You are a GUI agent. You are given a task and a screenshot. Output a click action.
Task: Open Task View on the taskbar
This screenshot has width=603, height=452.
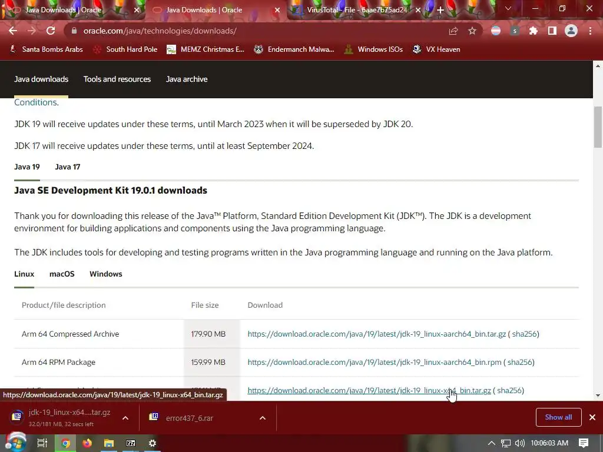click(42, 443)
